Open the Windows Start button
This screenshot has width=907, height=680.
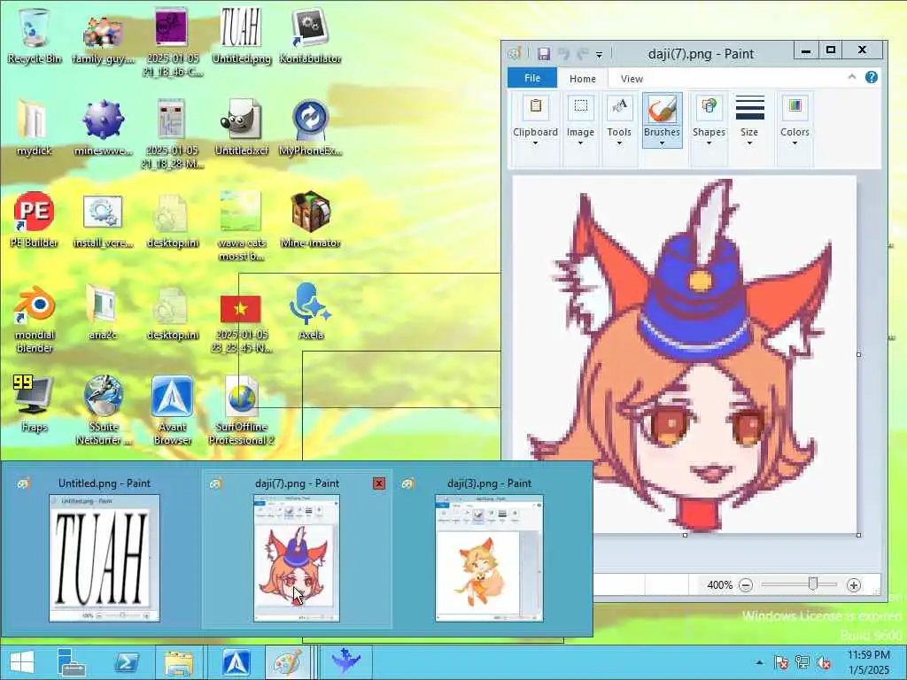click(x=22, y=662)
